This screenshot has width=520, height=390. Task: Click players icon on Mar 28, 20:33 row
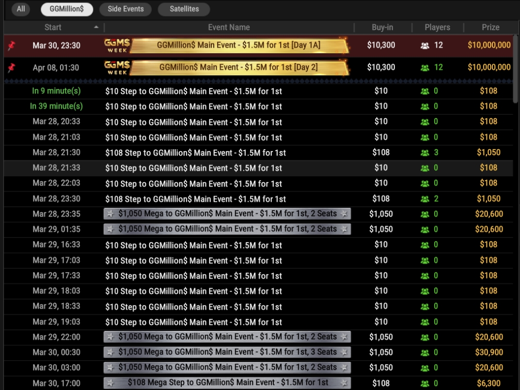(425, 122)
